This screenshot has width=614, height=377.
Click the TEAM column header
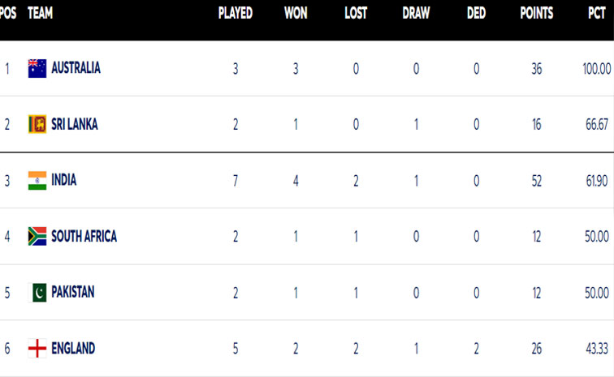pos(41,13)
